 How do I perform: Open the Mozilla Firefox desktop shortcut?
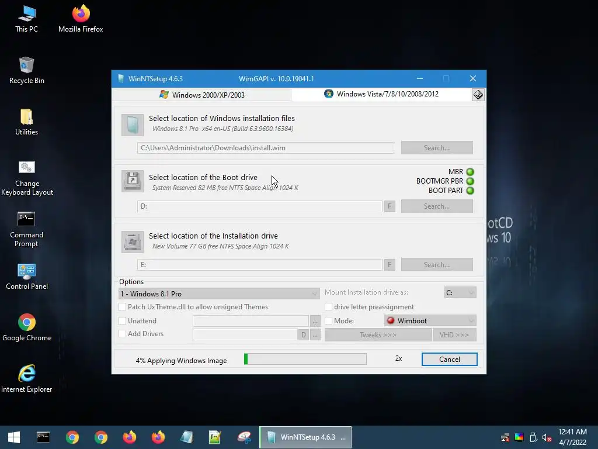tap(81, 19)
